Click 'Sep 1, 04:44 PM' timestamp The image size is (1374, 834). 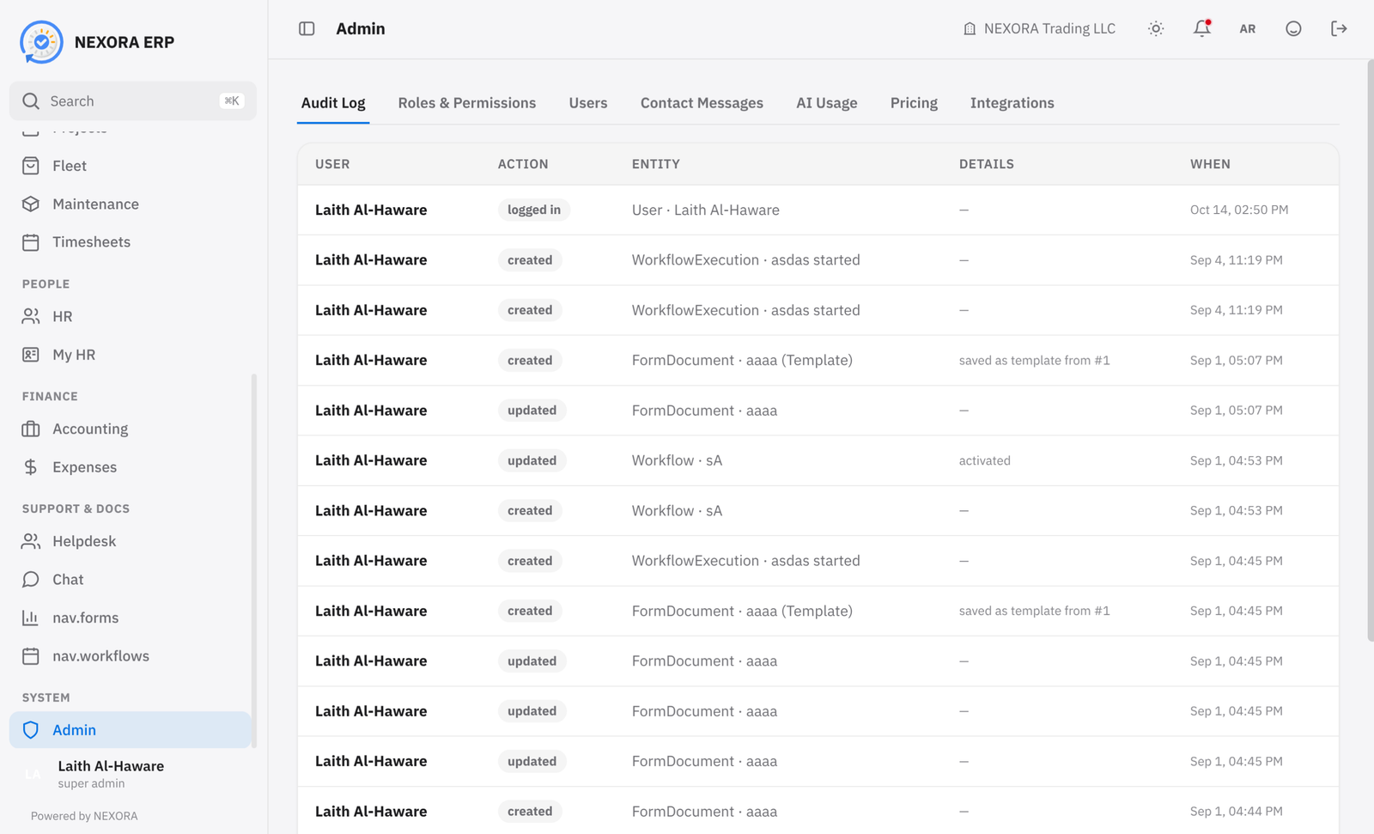pos(1237,812)
